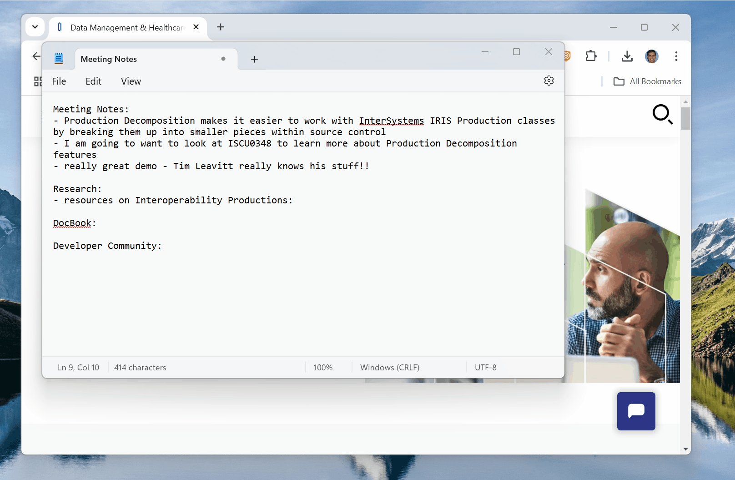Viewport: 735px width, 480px height.
Task: Close the Data Management browser tab
Action: pyautogui.click(x=196, y=27)
